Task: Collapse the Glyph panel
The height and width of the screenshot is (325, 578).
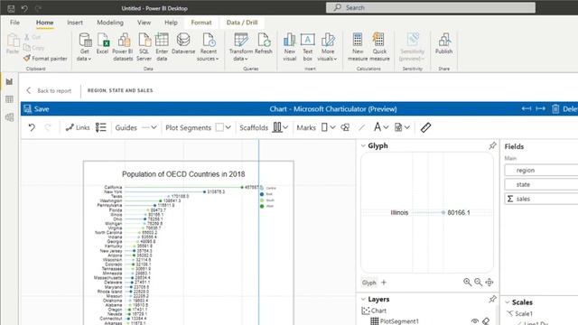Action: [x=363, y=145]
